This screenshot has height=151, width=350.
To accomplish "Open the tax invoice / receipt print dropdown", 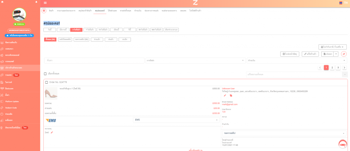I will (x=333, y=47).
